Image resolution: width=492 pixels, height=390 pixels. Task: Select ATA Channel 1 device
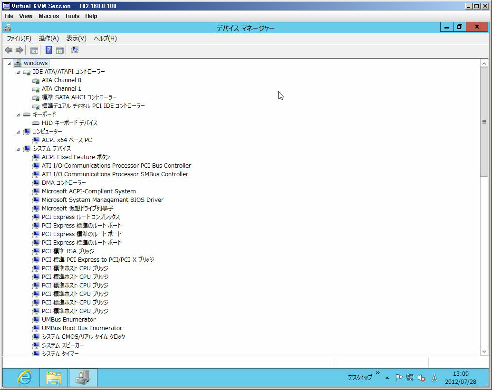61,89
